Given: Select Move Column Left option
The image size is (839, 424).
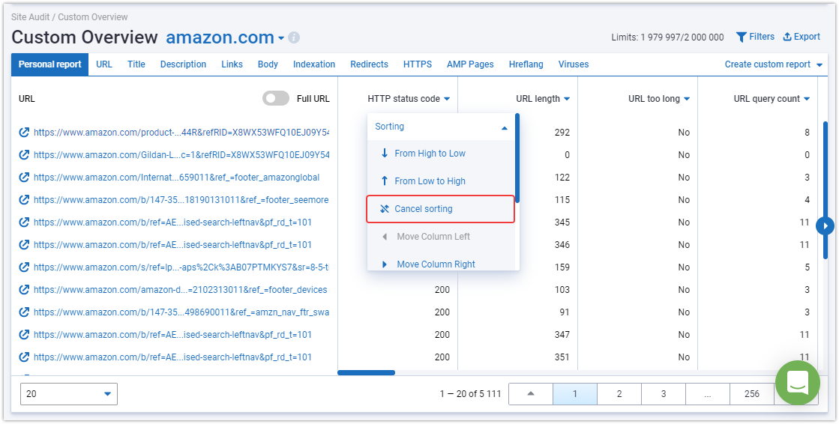Looking at the screenshot, I should [442, 237].
